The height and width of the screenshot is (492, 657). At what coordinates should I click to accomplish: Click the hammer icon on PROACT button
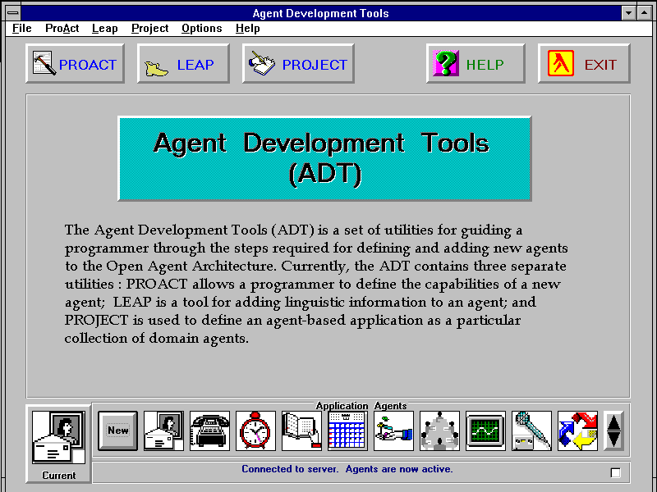(44, 63)
